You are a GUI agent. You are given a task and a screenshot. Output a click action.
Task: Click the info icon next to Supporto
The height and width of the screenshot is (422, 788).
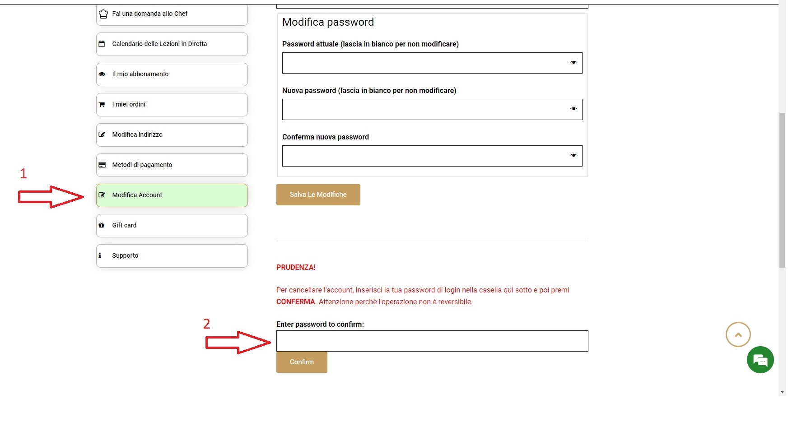tap(100, 255)
